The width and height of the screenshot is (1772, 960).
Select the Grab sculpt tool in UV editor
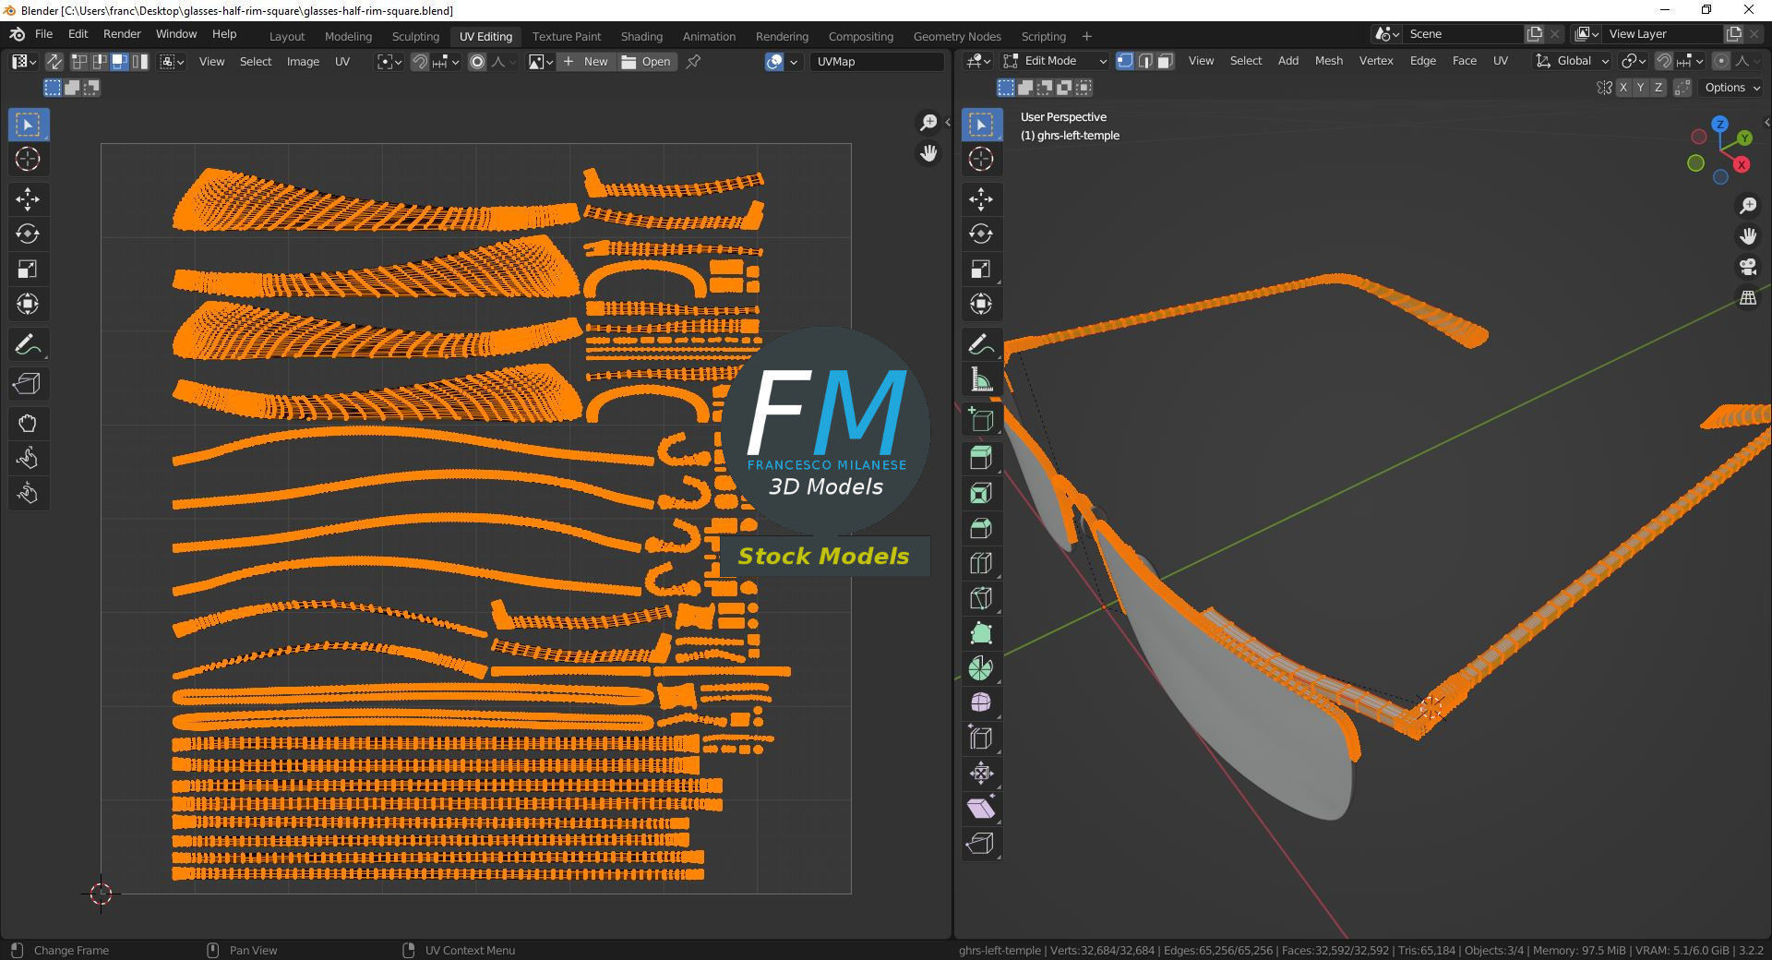click(x=28, y=424)
